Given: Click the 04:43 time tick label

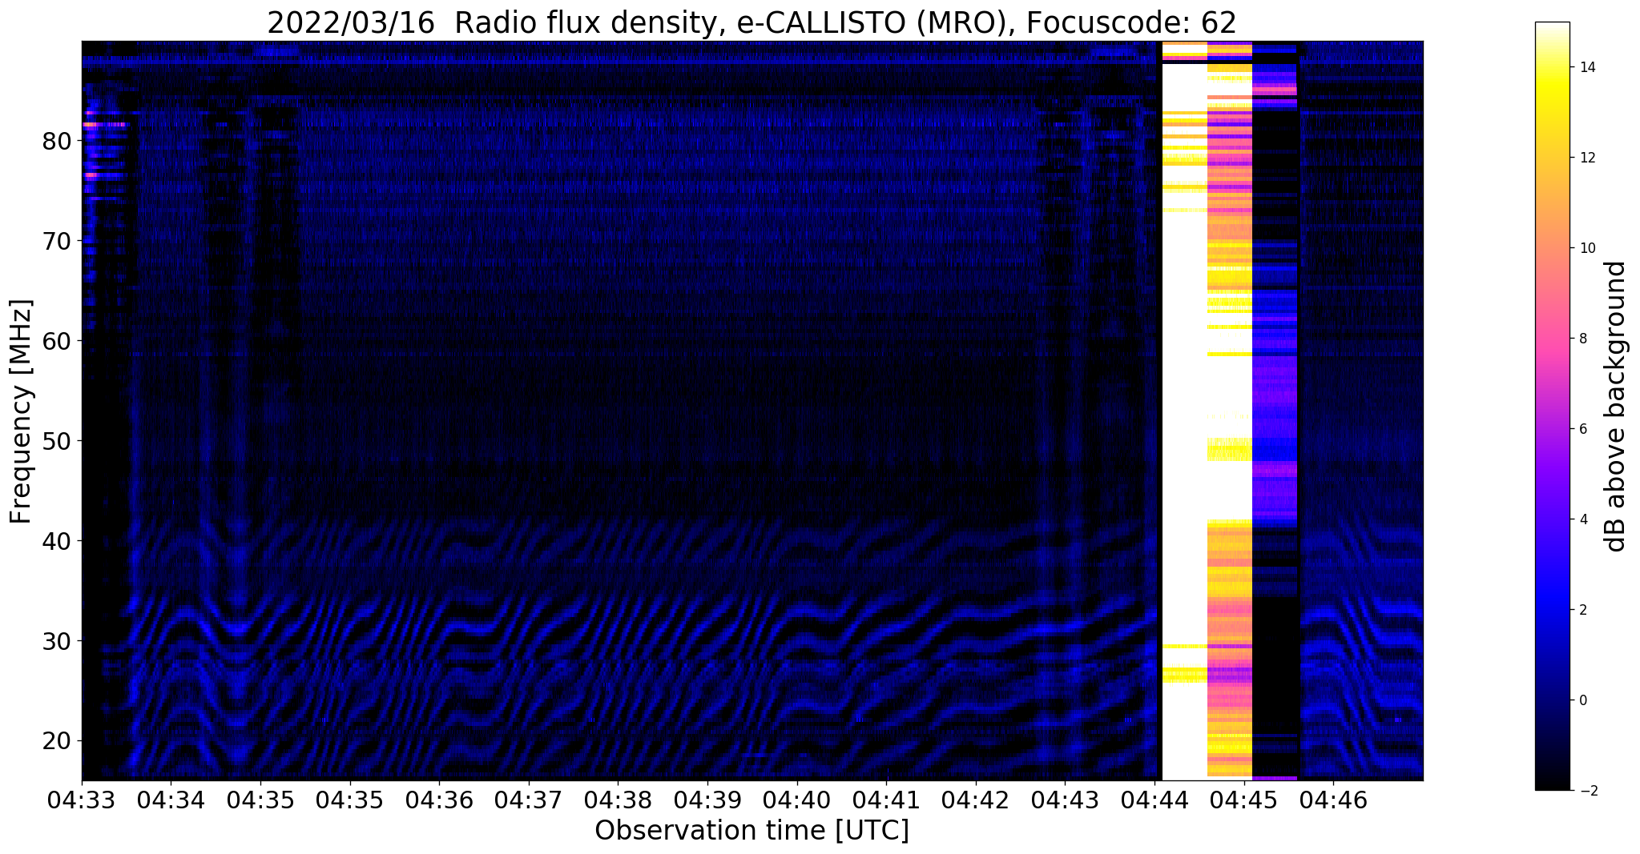Looking at the screenshot, I should [1066, 800].
